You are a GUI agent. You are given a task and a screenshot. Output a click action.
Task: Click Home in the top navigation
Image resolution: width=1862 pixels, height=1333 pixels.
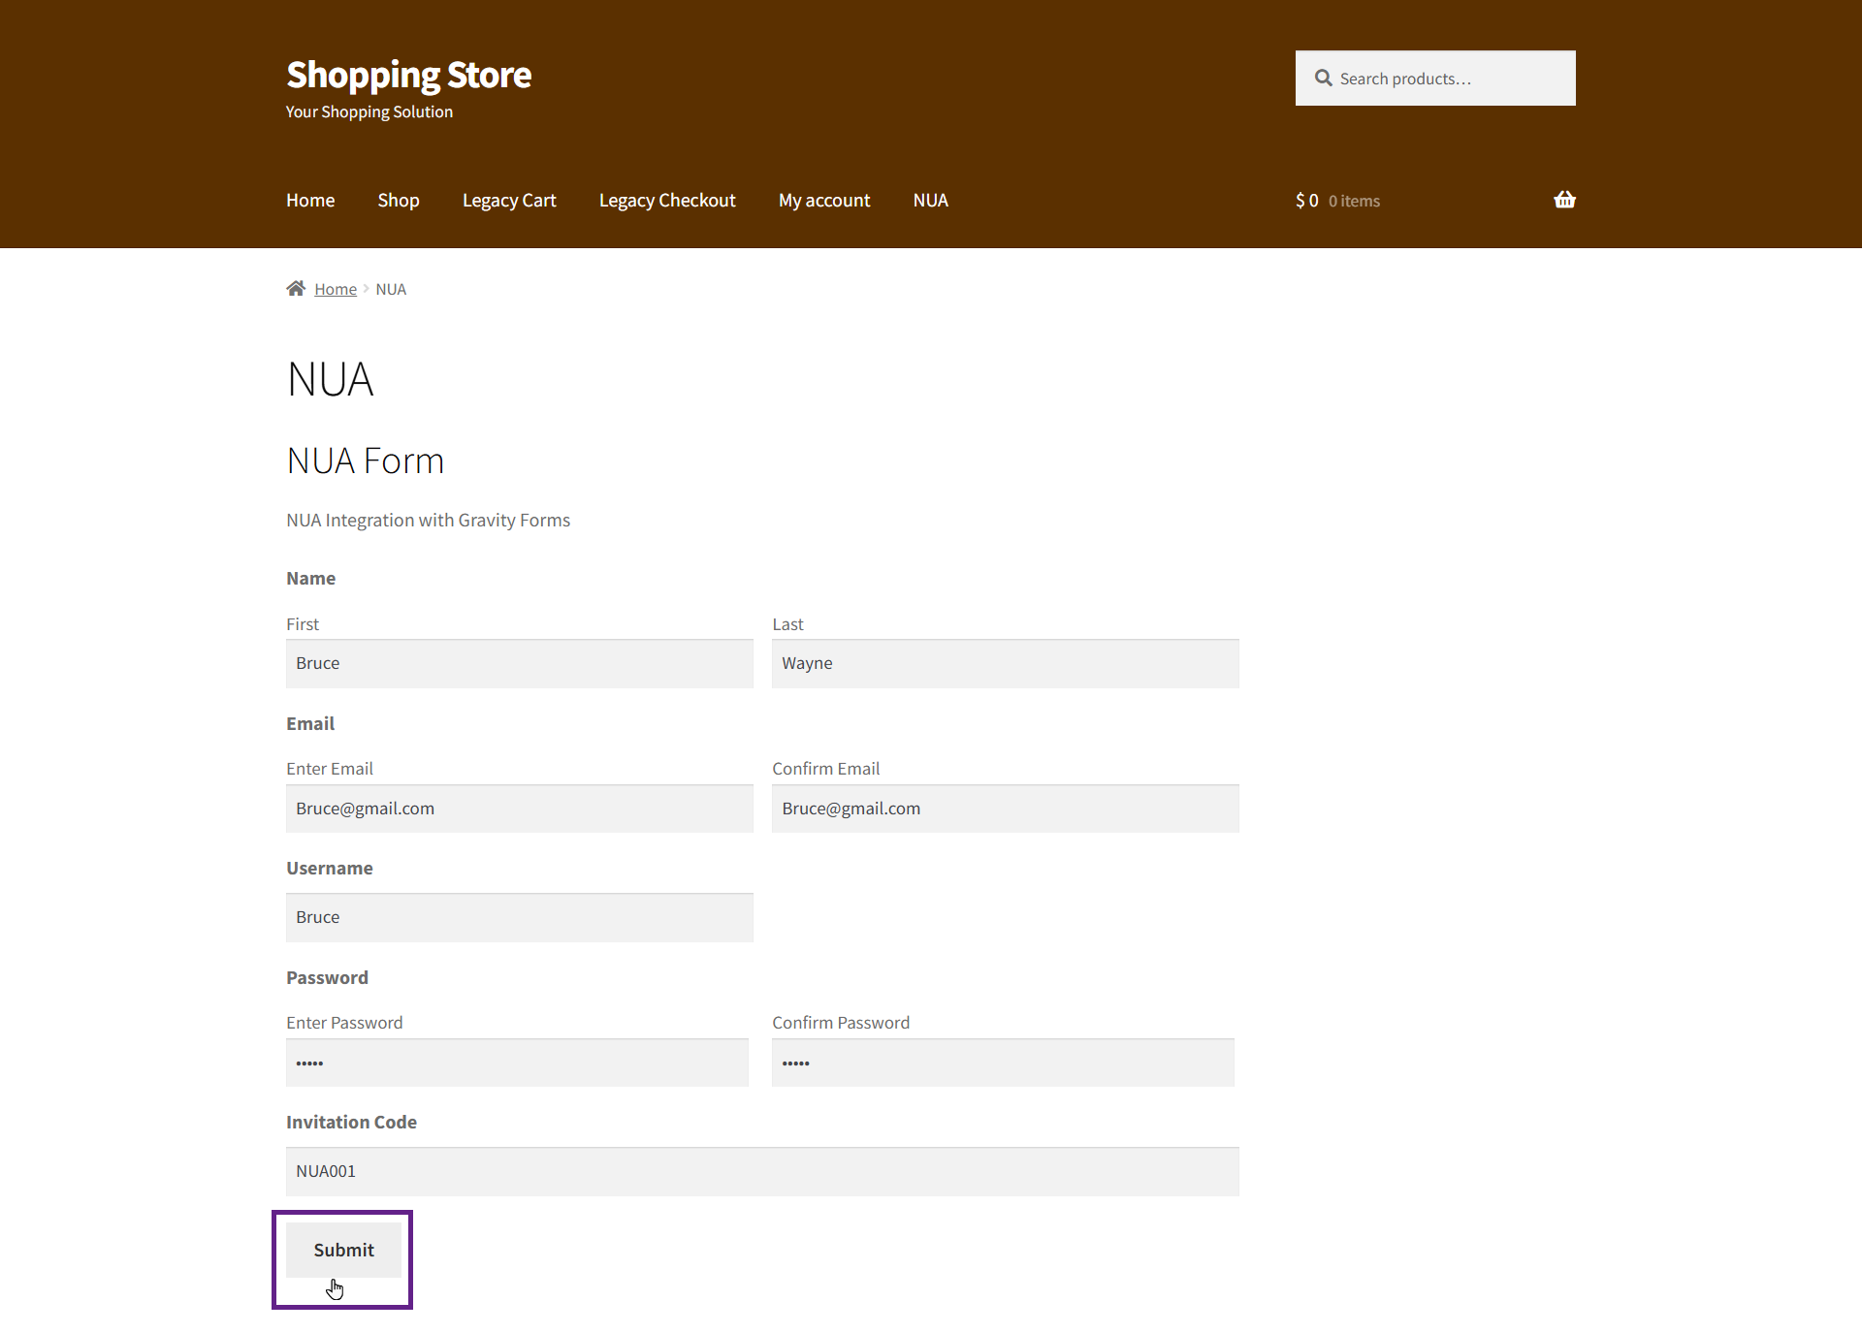pos(309,201)
